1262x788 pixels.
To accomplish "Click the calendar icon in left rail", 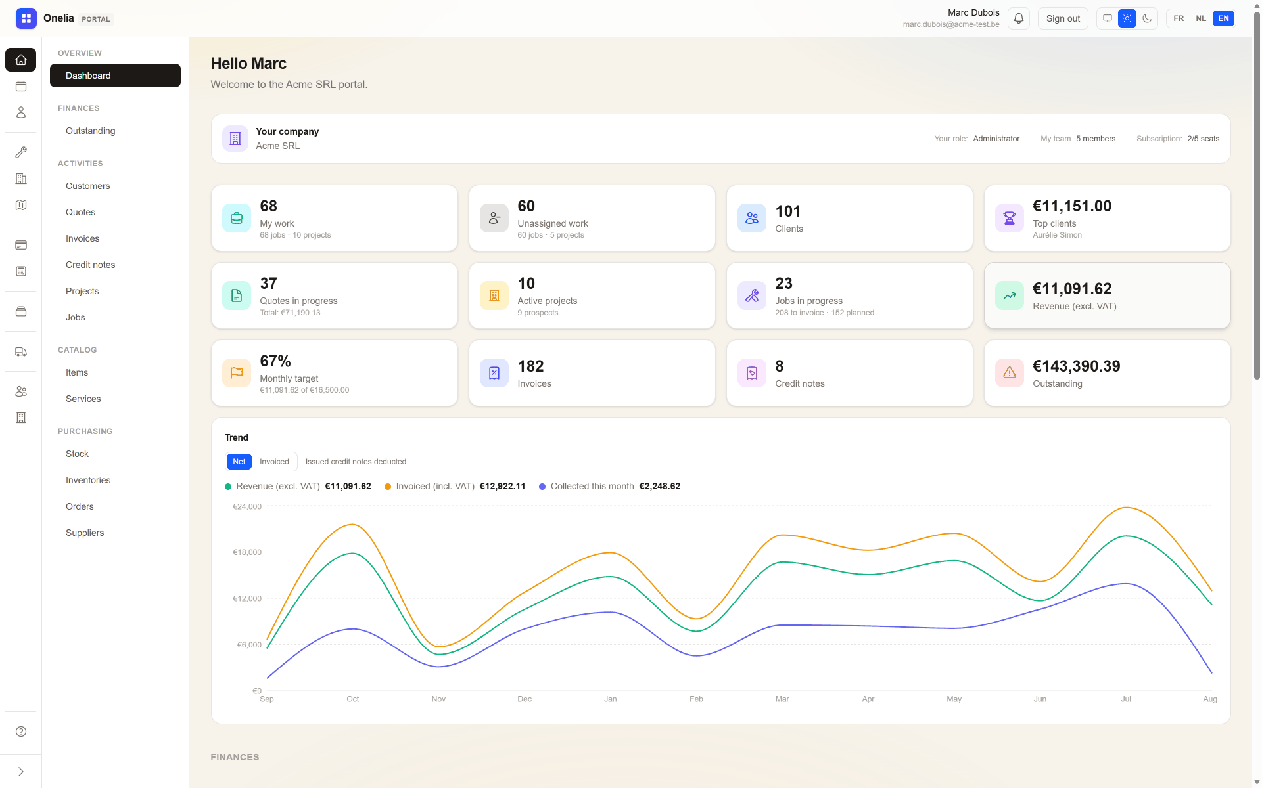I will (21, 86).
